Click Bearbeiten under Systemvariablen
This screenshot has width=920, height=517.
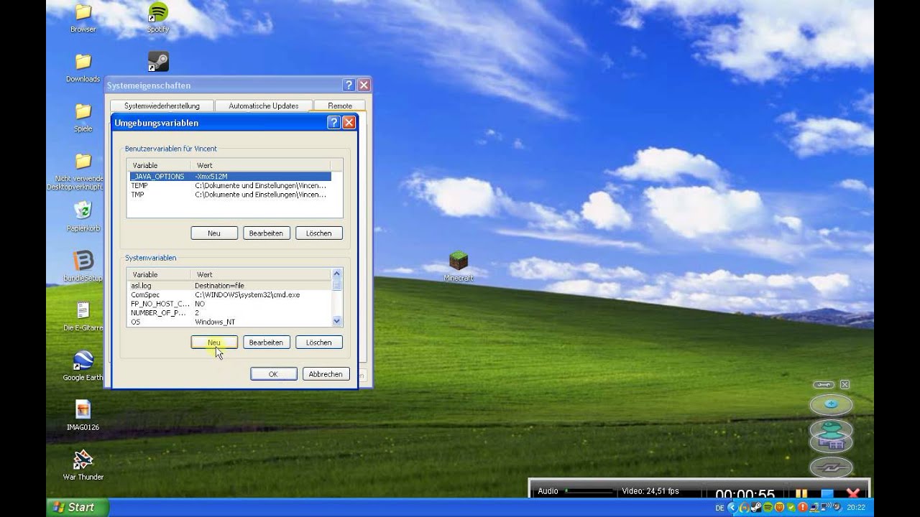coord(267,343)
